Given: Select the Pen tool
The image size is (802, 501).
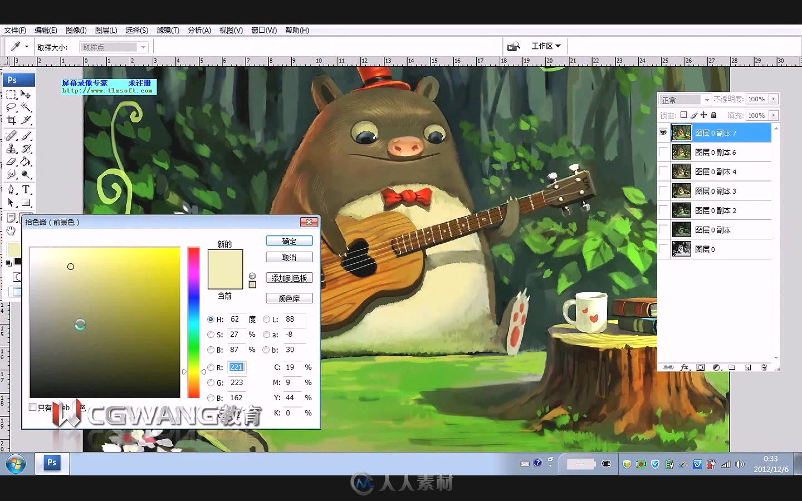Looking at the screenshot, I should click(11, 190).
